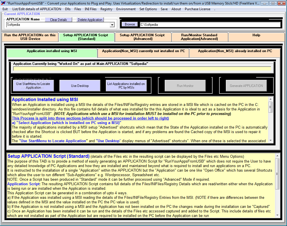Click the 'Application Installed using MSI' heading text

45,99
